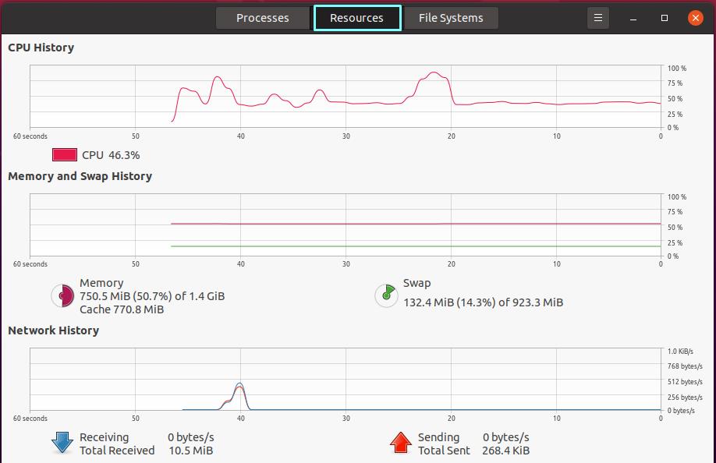Select the Resources tab
The width and height of the screenshot is (716, 463).
click(357, 18)
